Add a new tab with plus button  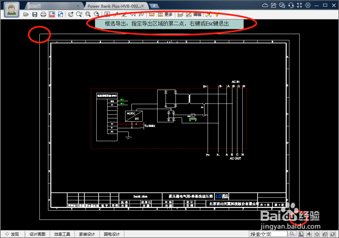point(154,6)
